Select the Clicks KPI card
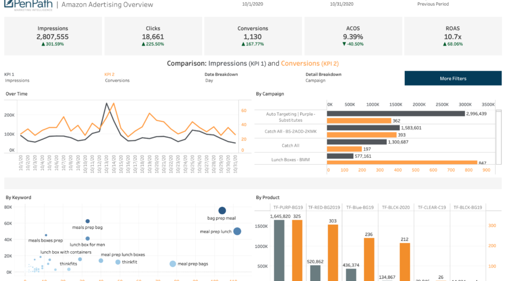 (153, 36)
